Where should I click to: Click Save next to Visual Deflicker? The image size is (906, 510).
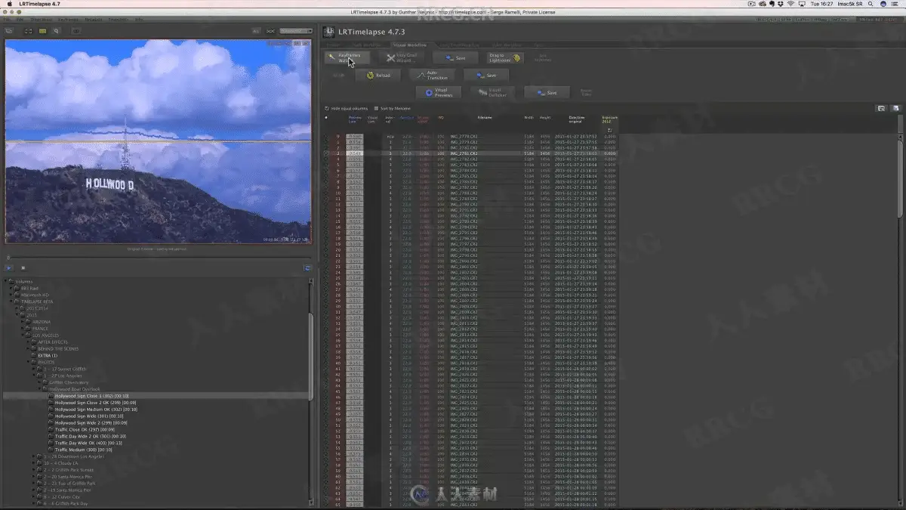point(546,93)
